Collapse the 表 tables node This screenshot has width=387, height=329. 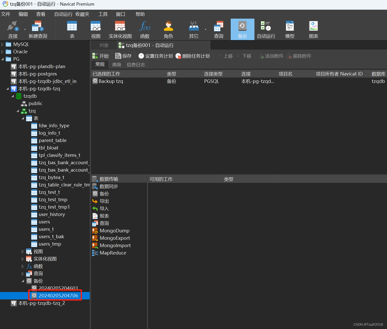(x=23, y=118)
